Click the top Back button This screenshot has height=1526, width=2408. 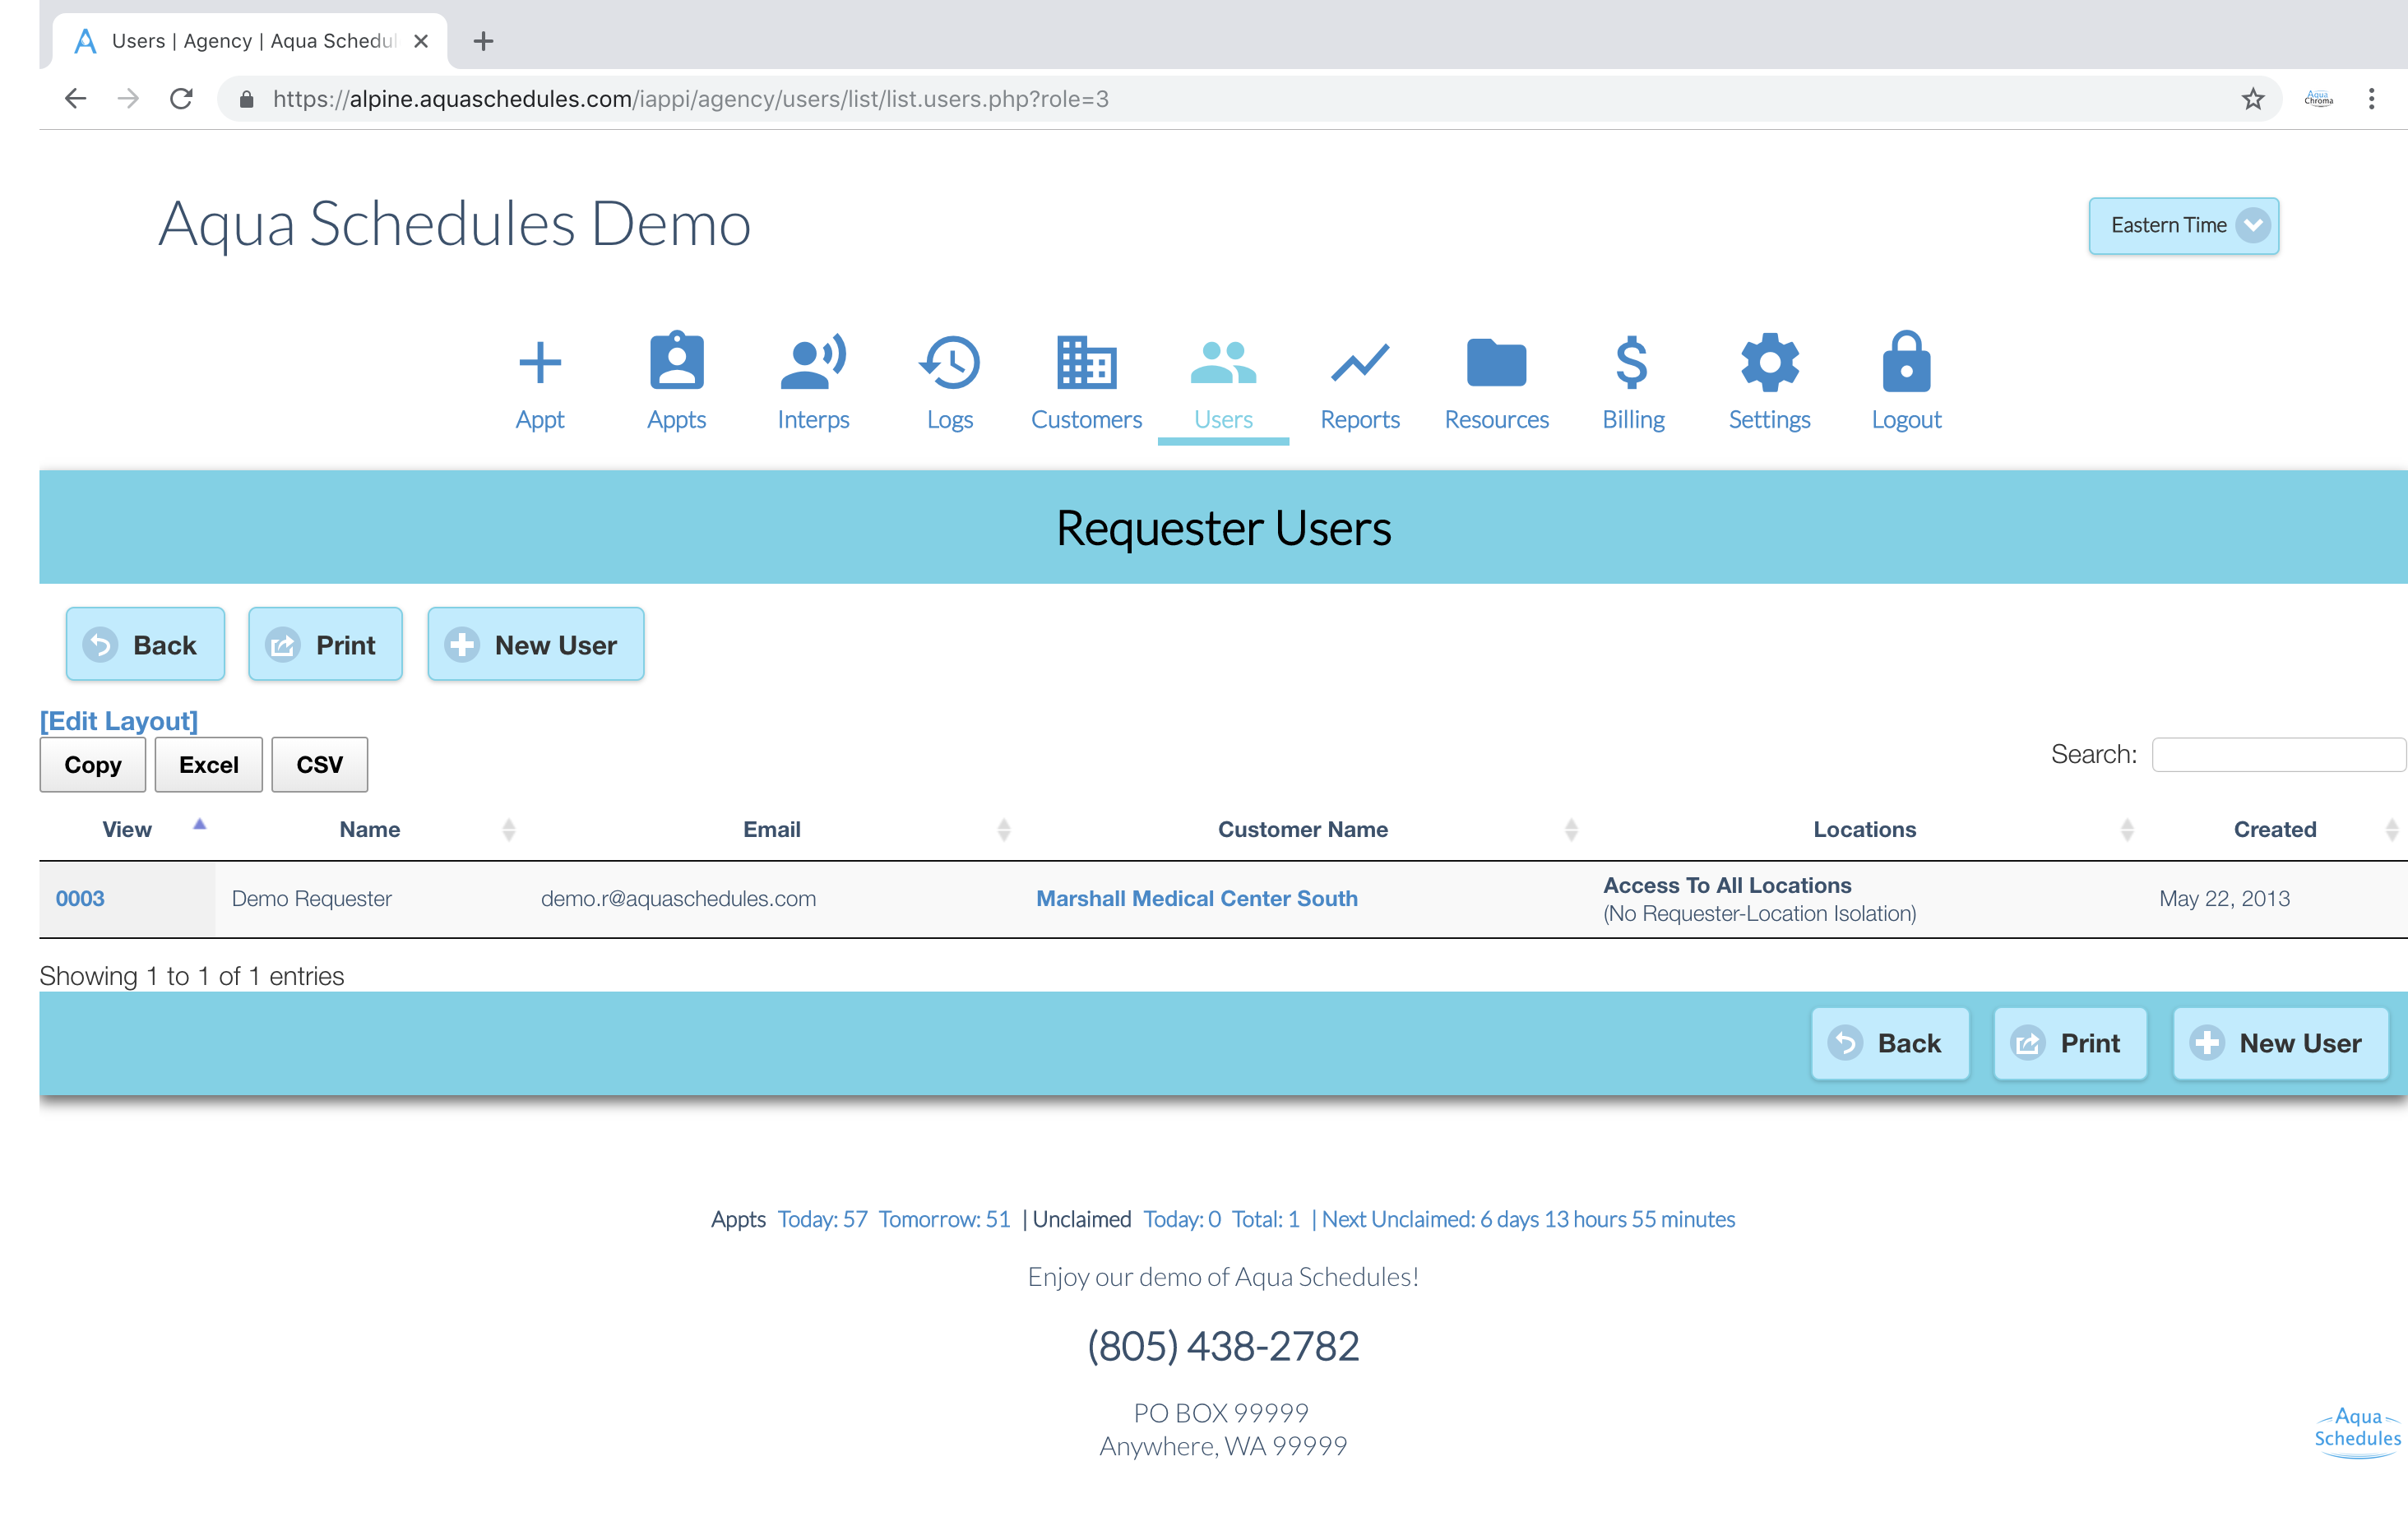click(145, 644)
